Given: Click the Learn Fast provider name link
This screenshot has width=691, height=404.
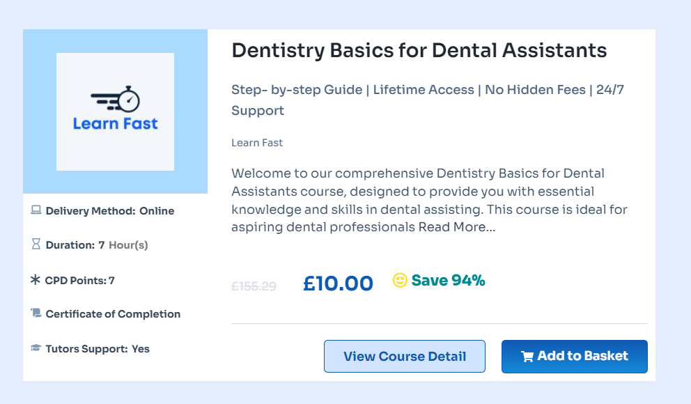Looking at the screenshot, I should tap(257, 143).
